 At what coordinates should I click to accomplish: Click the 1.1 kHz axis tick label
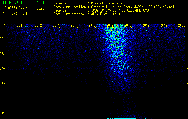2,39
